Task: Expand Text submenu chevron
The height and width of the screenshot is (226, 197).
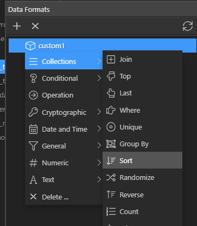Action: (99, 179)
